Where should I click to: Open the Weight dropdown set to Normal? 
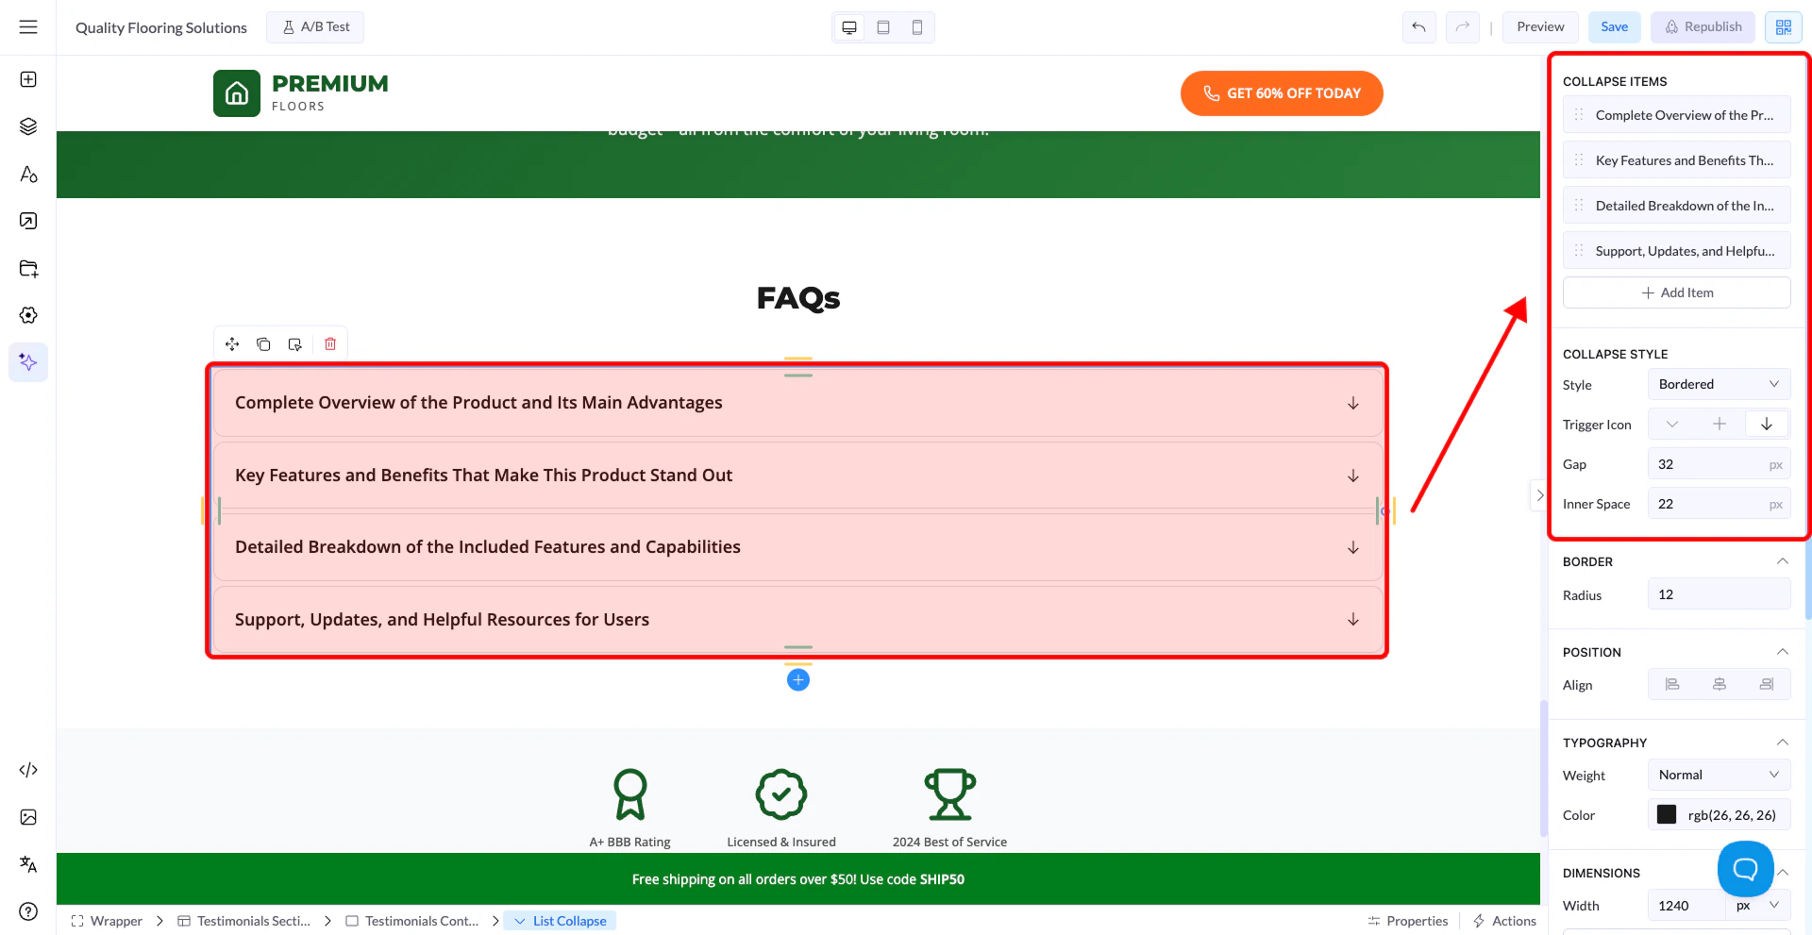(x=1719, y=775)
